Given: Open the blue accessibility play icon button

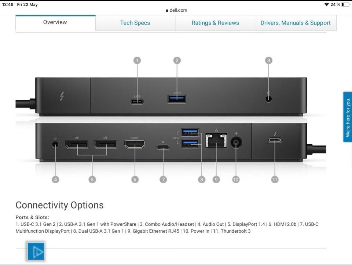Looking at the screenshot, I should point(36,251).
